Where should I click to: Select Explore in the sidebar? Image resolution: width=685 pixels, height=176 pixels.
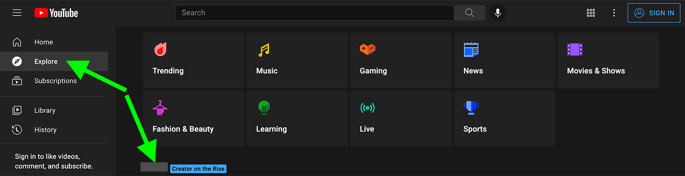54,61
